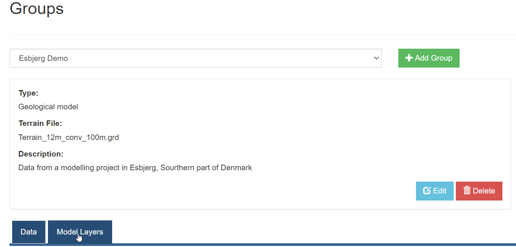The image size is (516, 247).
Task: Click the 'Type:' field label
Action: [x=28, y=93]
